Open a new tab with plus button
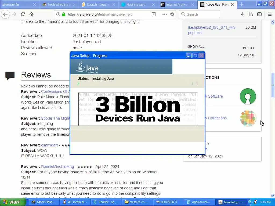Screen dimensions: 275x206 [x=241, y=5]
